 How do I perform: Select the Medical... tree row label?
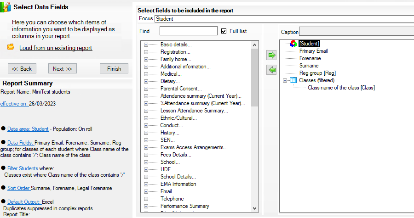pyautogui.click(x=171, y=74)
